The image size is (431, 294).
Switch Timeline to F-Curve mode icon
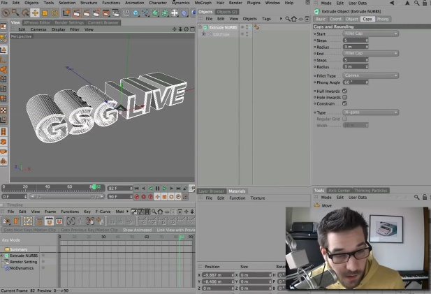[140, 212]
